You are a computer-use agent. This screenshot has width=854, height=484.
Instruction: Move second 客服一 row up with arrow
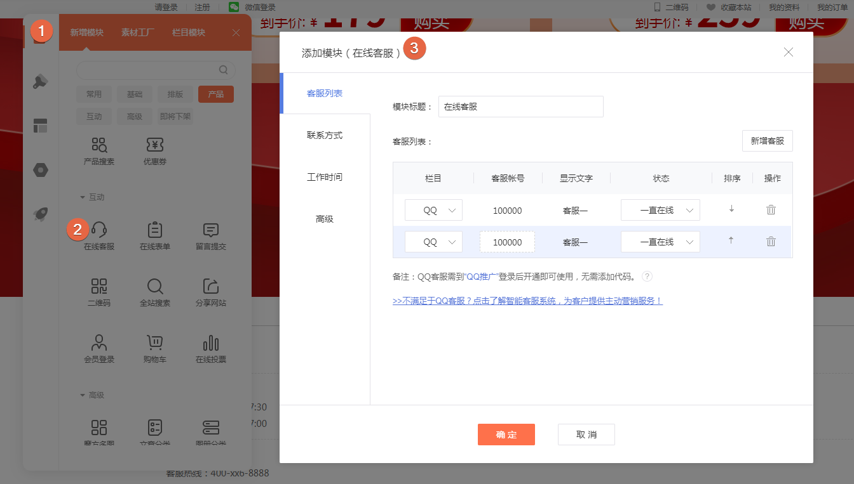731,240
